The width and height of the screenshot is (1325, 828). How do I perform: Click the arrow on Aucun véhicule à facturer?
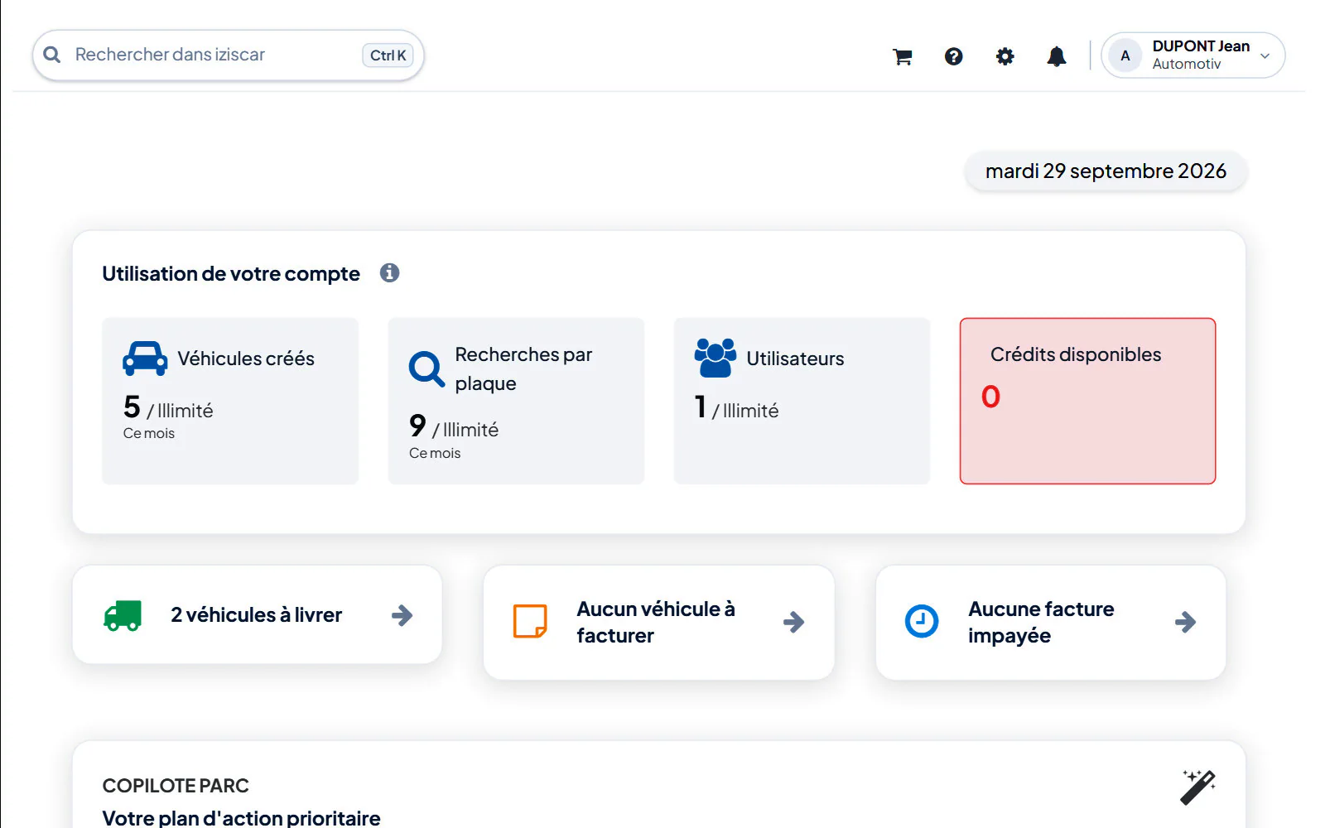[794, 622]
